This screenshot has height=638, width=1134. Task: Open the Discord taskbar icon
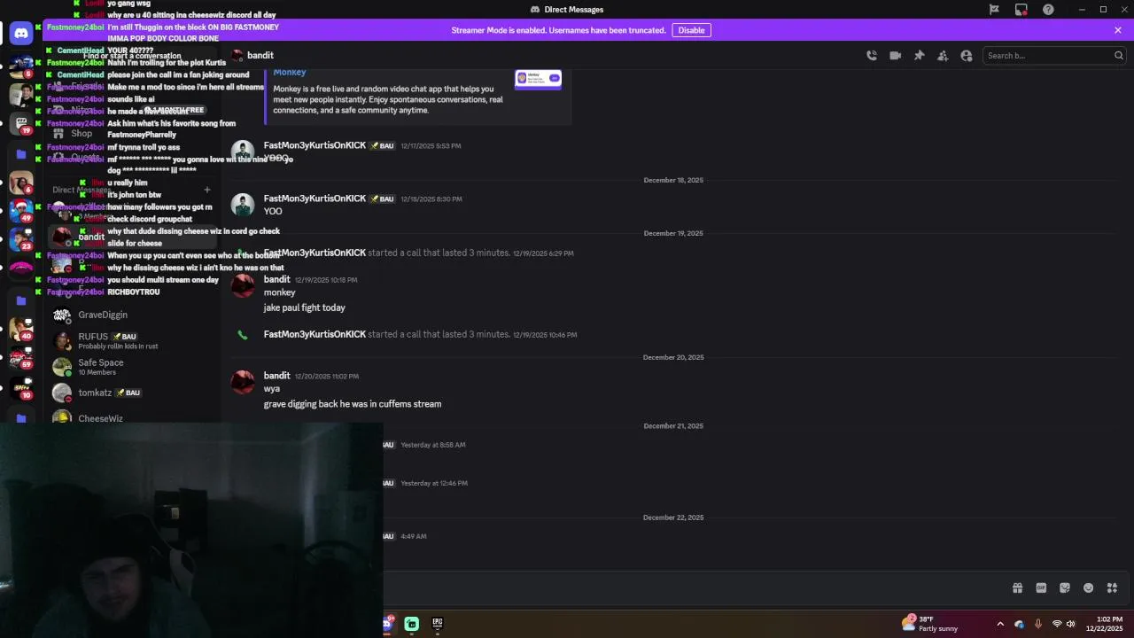point(388,624)
